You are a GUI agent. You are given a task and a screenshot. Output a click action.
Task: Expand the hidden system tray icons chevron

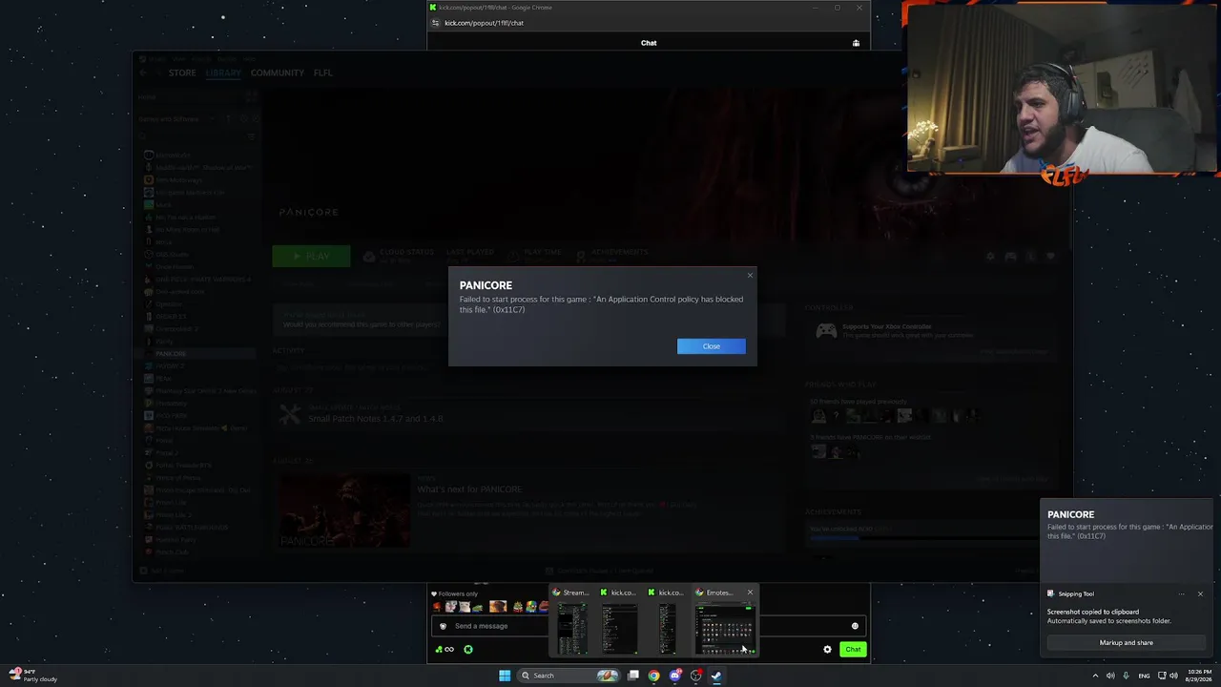(x=1095, y=676)
